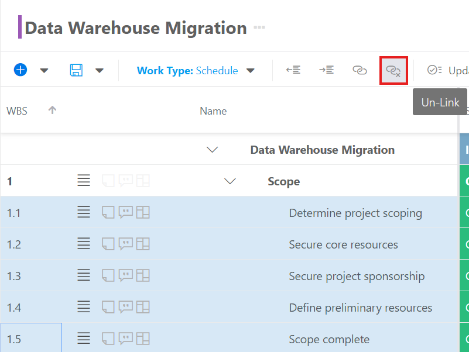The image size is (469, 352).
Task: Select the Determine project scoping task
Action: pos(355,213)
